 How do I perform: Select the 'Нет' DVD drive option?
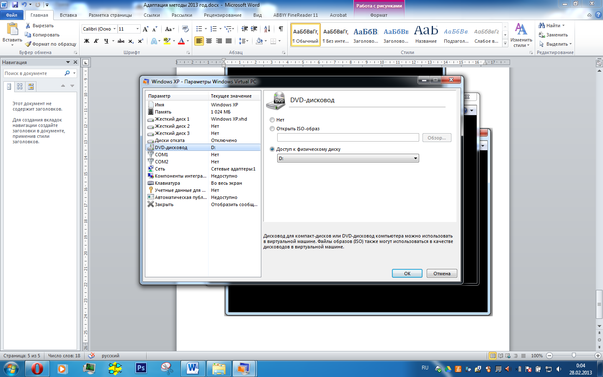272,120
